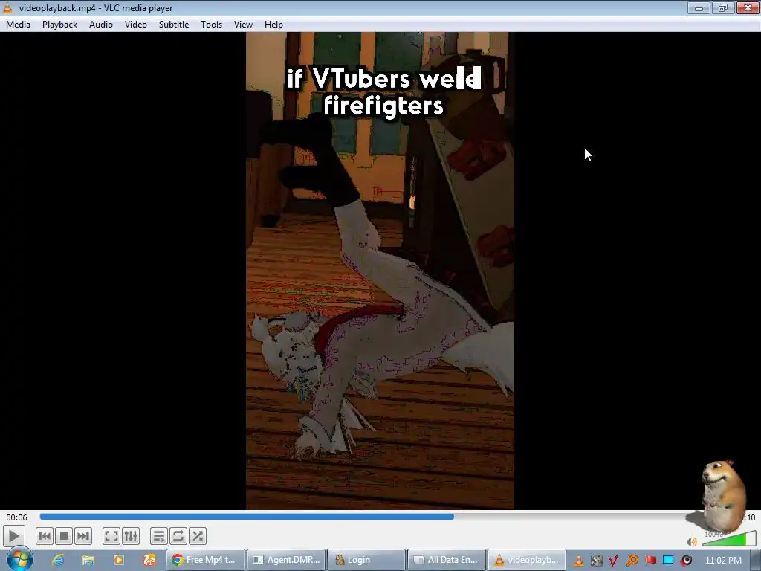
Task: Switch to the Login taskbar window
Action: tap(366, 560)
